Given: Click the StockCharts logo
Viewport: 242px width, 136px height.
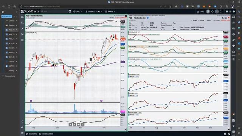Looking at the screenshot, I should pos(30,11).
